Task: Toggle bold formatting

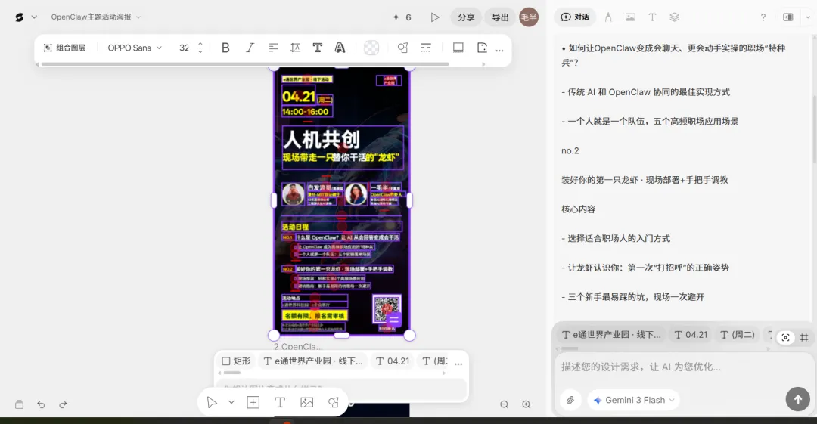Action: (x=225, y=48)
